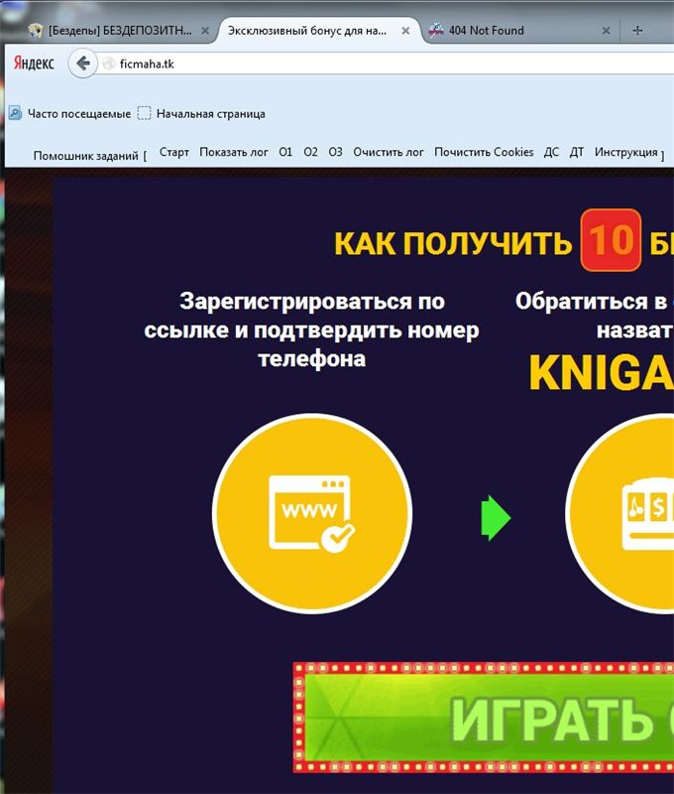Click Старт in the task helper toolbar
Screen dimensions: 674x794
[x=173, y=153]
